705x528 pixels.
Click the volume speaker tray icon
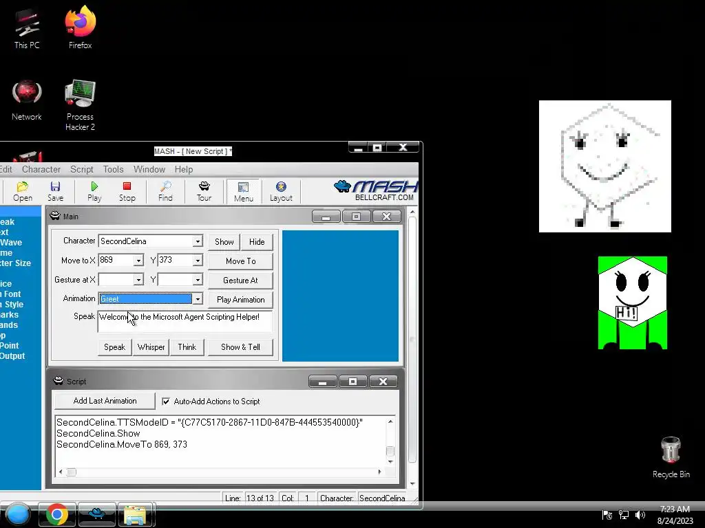640,515
